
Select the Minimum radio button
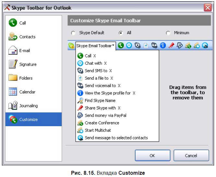[x=168, y=33]
